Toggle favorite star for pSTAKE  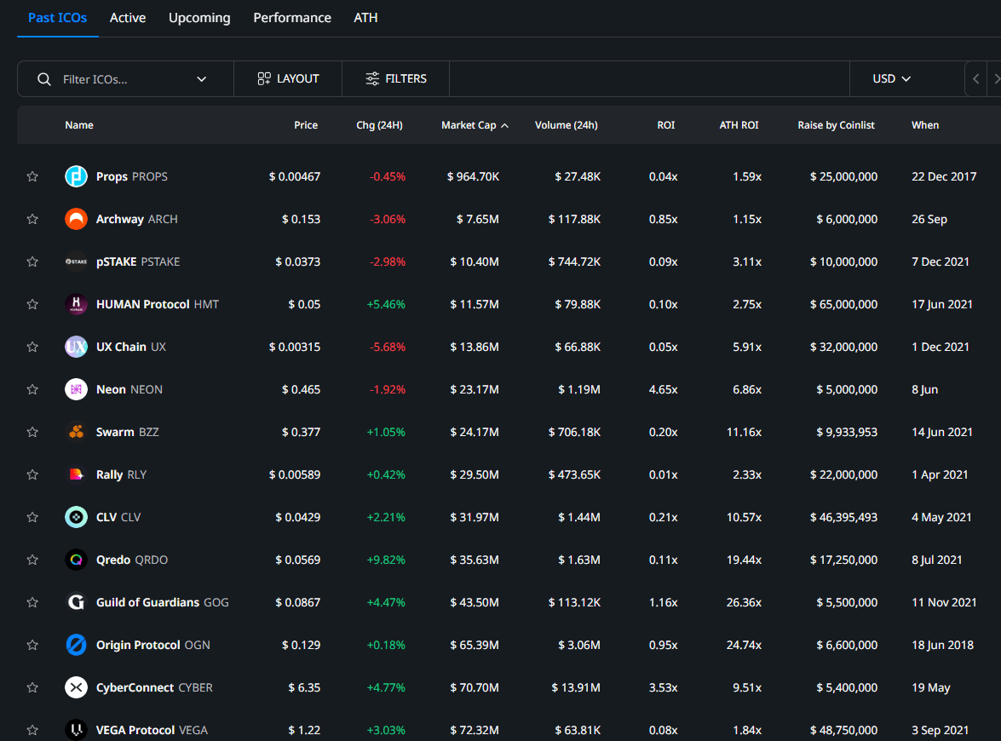32,261
